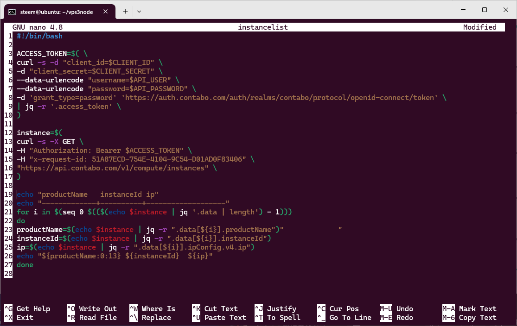Click the ^T To Spell shortcut

(x=277, y=318)
